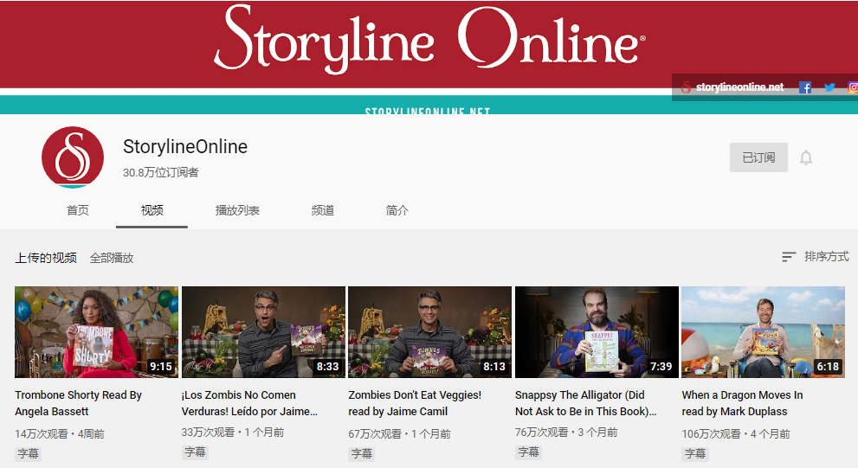Screen dimensions: 858x468
Task: Click the 67万次观看 · 1个月前 text
Action: 400,434
